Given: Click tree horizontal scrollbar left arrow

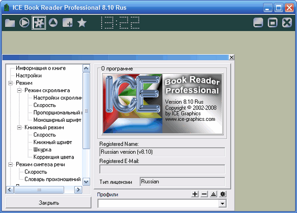Looking at the screenshot, I should pyautogui.click(x=10, y=190).
